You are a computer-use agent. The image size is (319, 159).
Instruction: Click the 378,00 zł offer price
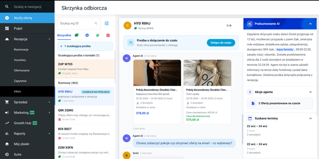click(142, 113)
